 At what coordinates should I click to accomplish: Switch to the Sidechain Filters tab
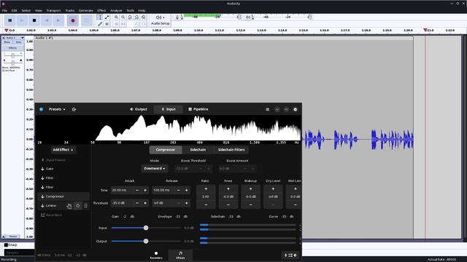tap(231, 150)
